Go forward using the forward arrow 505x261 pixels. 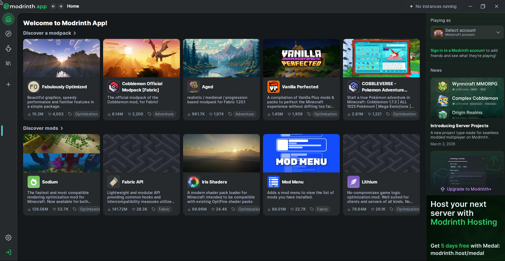point(61,6)
